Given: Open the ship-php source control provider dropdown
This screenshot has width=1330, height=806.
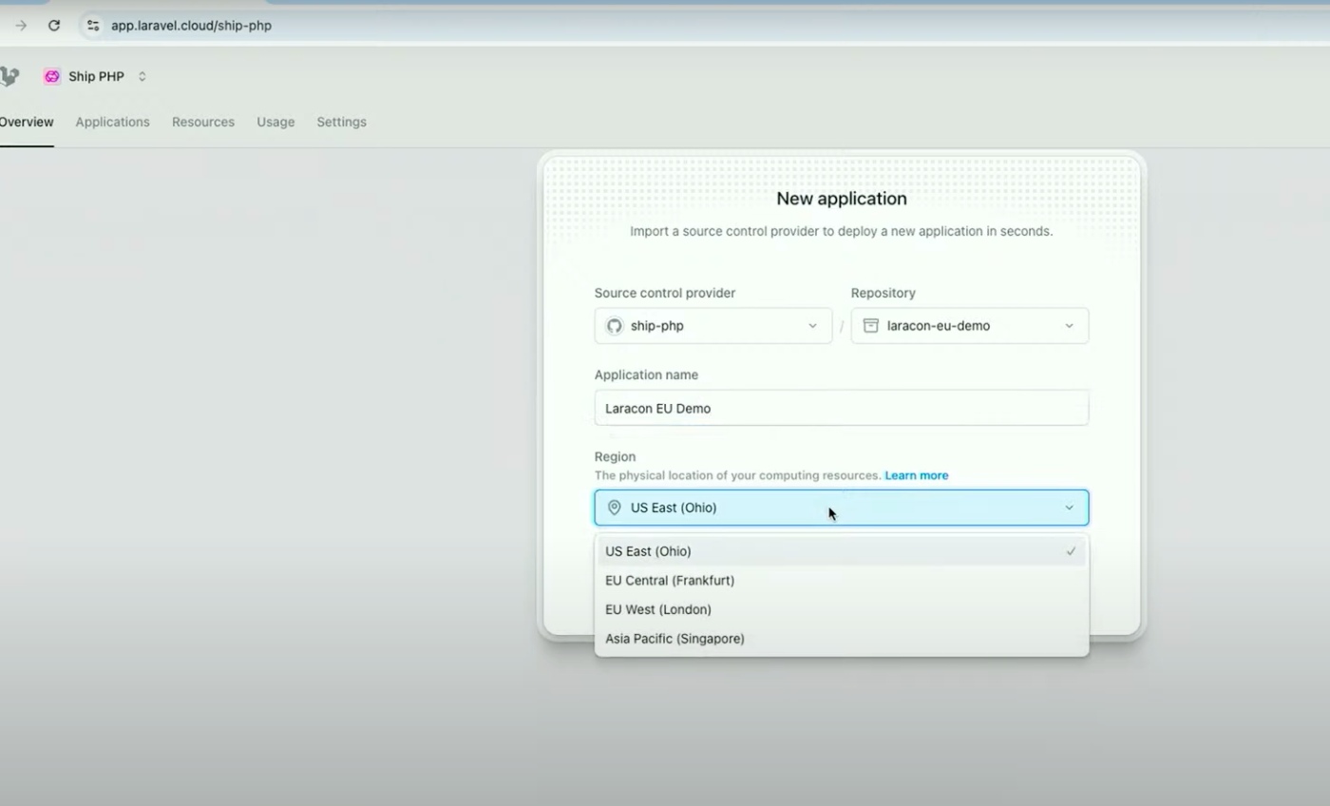Looking at the screenshot, I should [713, 325].
